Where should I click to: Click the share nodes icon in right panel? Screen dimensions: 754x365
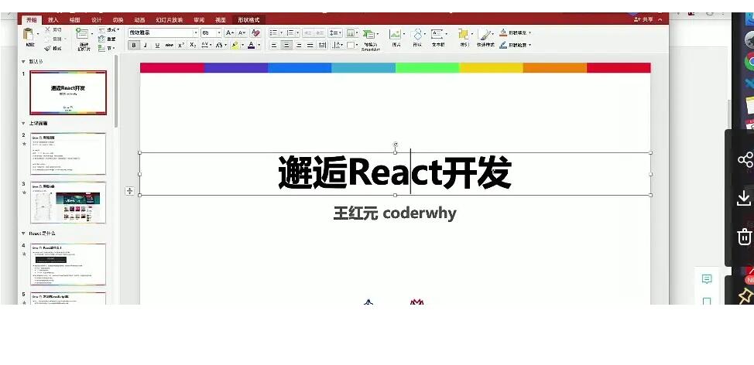[x=745, y=160]
